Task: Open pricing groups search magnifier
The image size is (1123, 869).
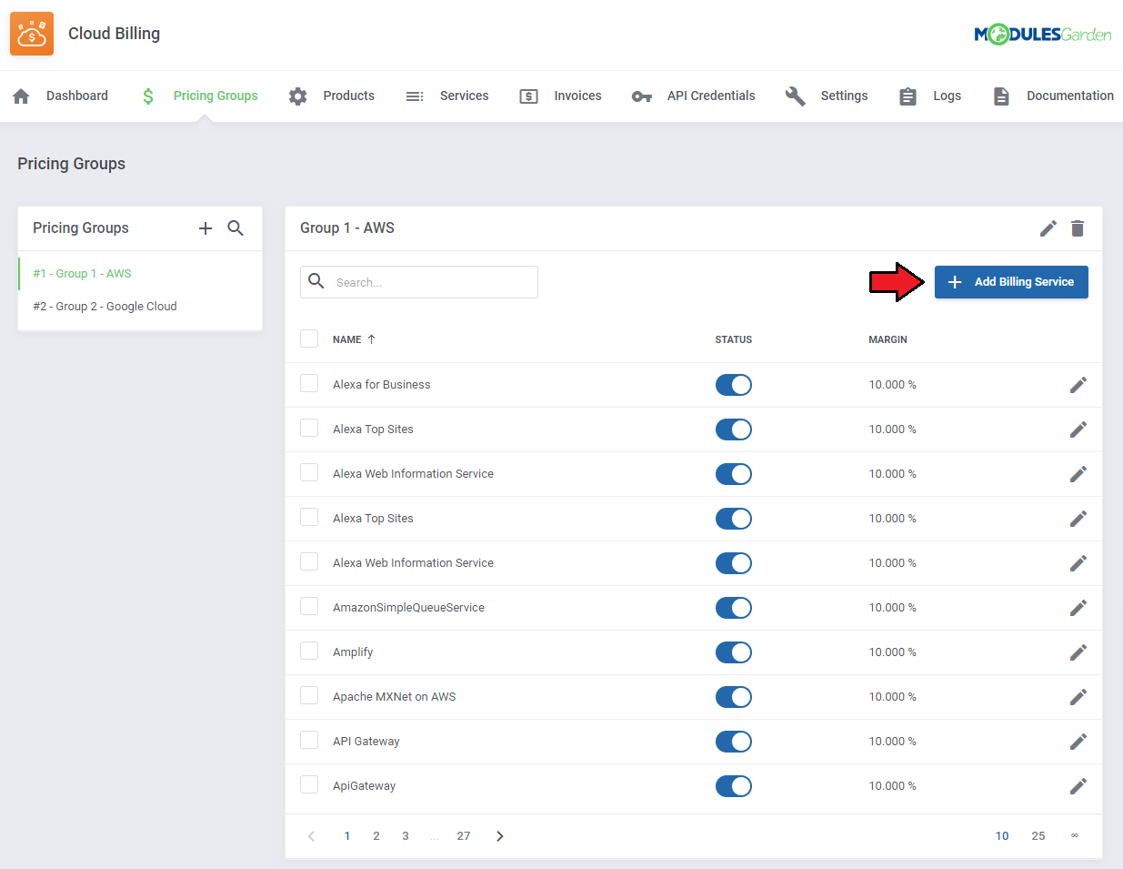Action: point(236,228)
